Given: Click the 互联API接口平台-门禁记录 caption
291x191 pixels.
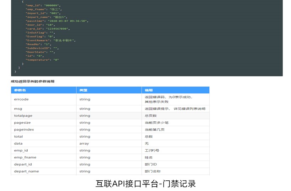Looking at the screenshot, I should [145, 184].
